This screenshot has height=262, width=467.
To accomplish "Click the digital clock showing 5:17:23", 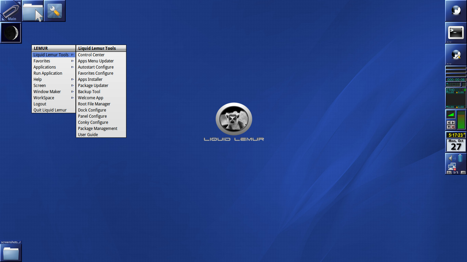I will 456,135.
